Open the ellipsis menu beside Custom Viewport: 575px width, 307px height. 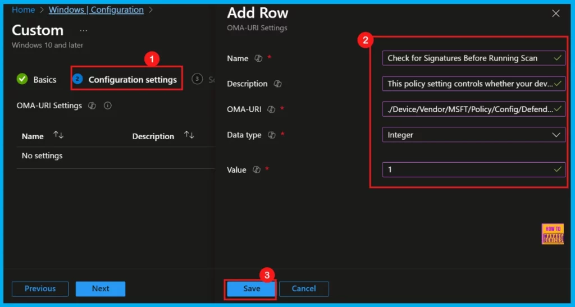[84, 30]
